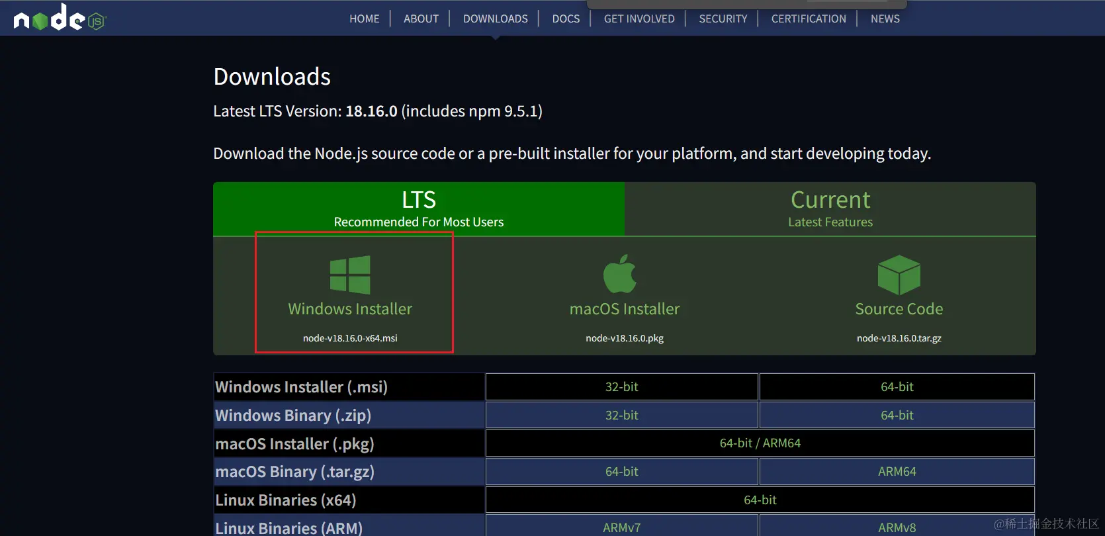Download 32-bit Windows Installer (.msi)
Viewport: 1105px width, 536px height.
pyautogui.click(x=622, y=386)
